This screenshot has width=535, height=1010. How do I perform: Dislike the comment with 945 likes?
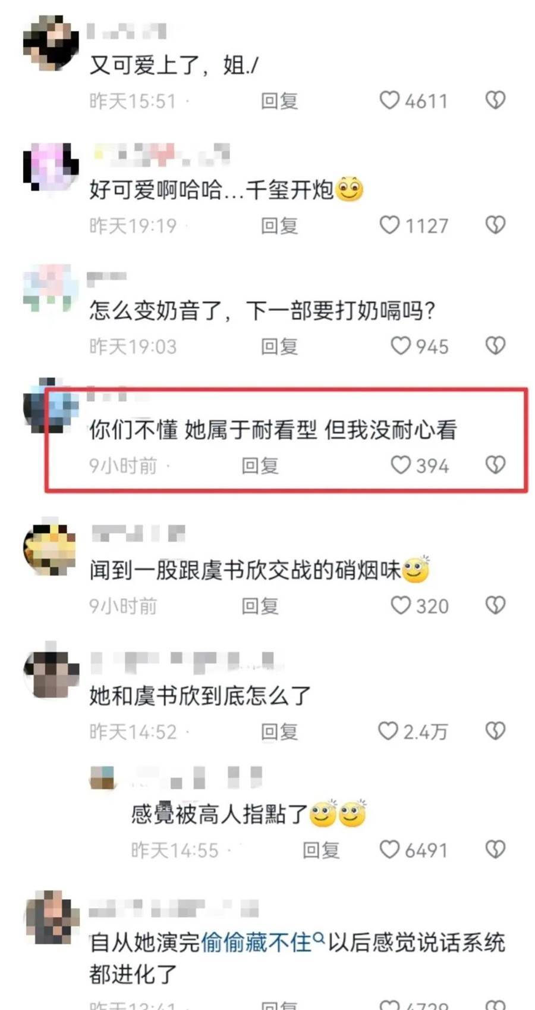(x=495, y=346)
